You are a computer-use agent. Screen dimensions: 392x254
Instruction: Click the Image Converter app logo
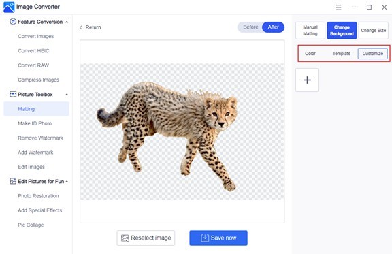pyautogui.click(x=9, y=7)
